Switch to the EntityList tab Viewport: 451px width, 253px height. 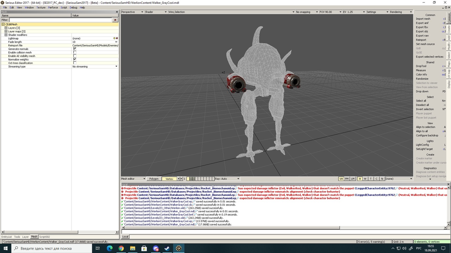point(6,237)
